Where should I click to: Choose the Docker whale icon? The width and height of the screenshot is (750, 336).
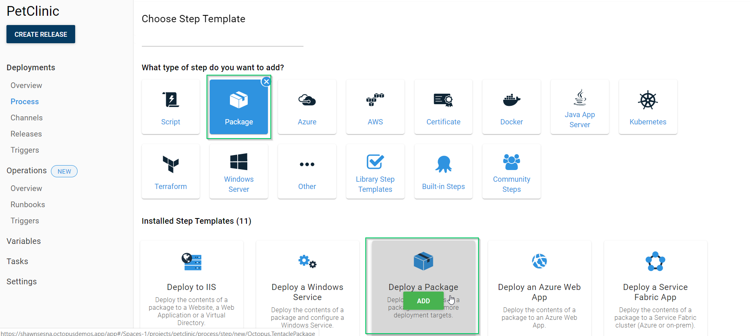511,100
